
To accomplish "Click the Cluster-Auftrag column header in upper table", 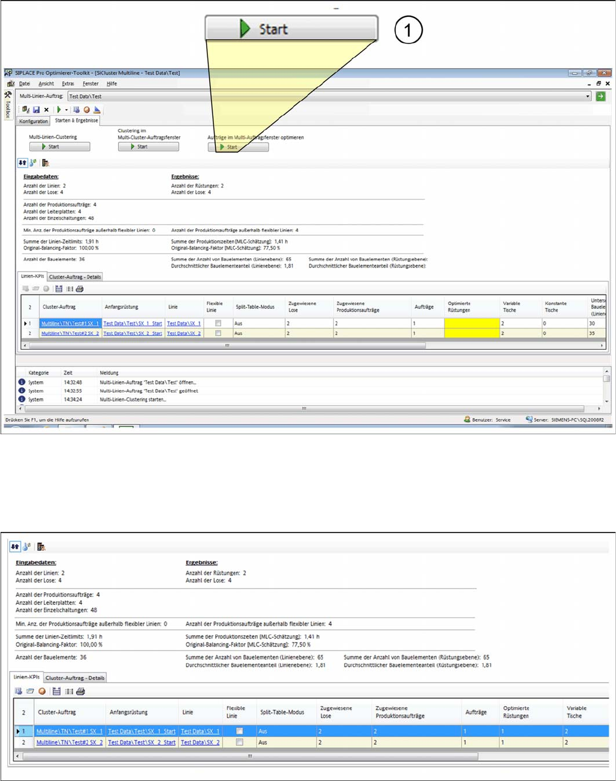I will (x=71, y=307).
